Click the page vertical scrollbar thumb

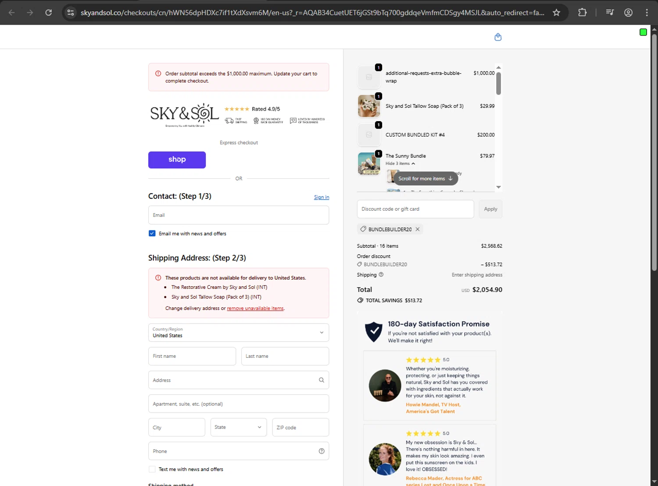[x=654, y=152]
